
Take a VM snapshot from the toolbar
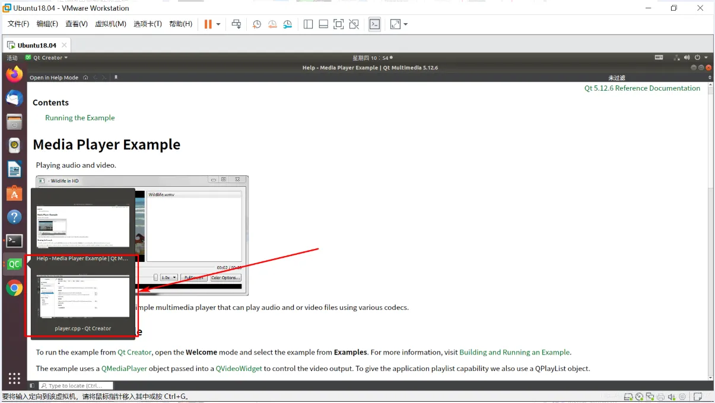(257, 24)
